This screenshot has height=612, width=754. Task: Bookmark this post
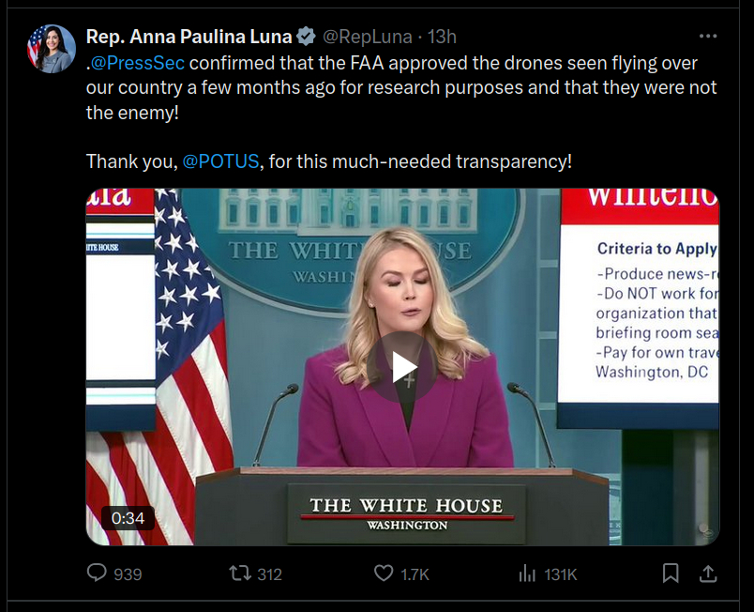(671, 573)
